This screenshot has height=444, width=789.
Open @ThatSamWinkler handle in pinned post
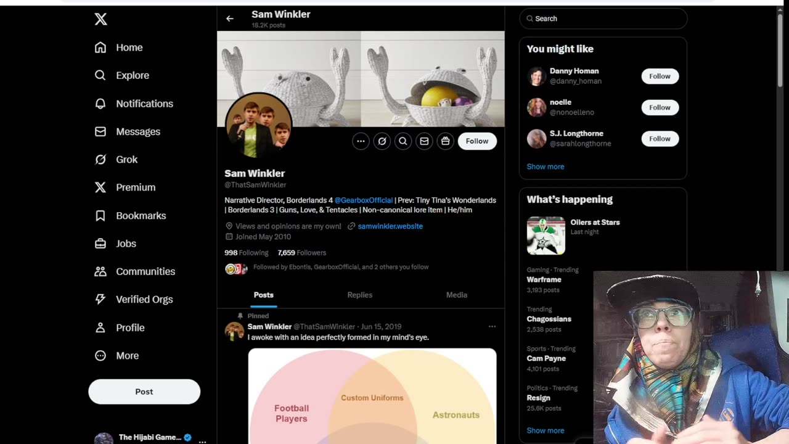pyautogui.click(x=324, y=327)
